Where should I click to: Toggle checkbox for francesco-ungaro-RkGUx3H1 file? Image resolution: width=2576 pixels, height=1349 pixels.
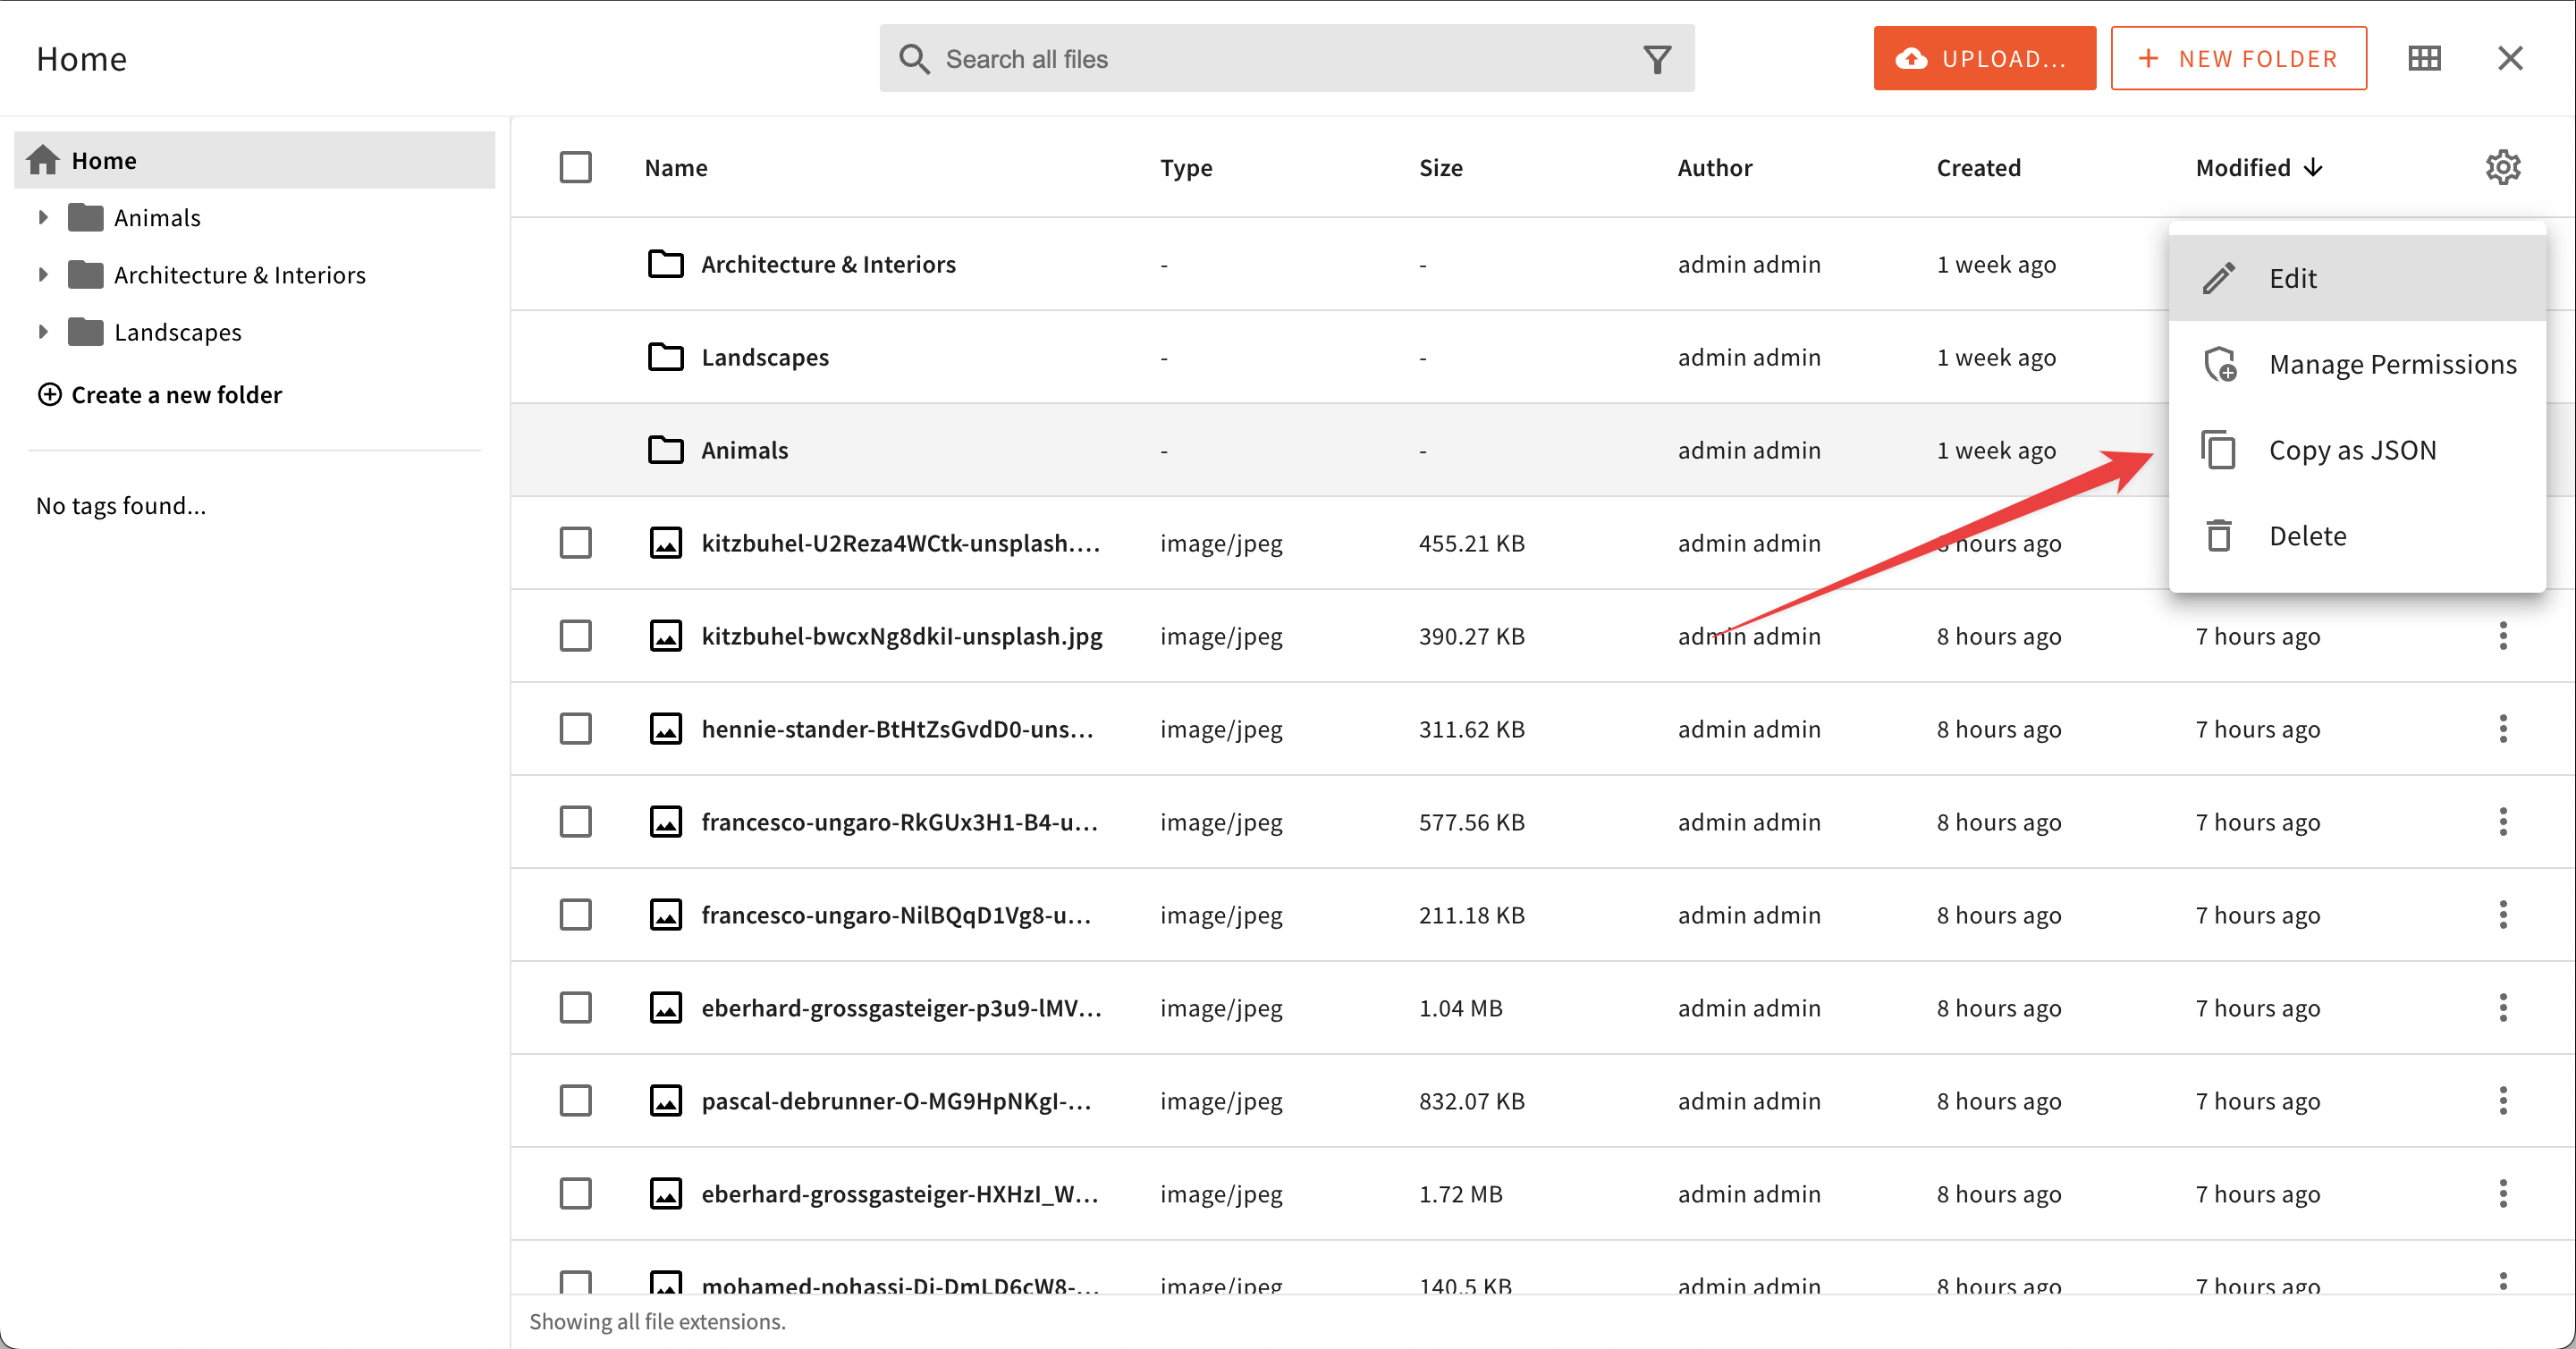pyautogui.click(x=578, y=821)
